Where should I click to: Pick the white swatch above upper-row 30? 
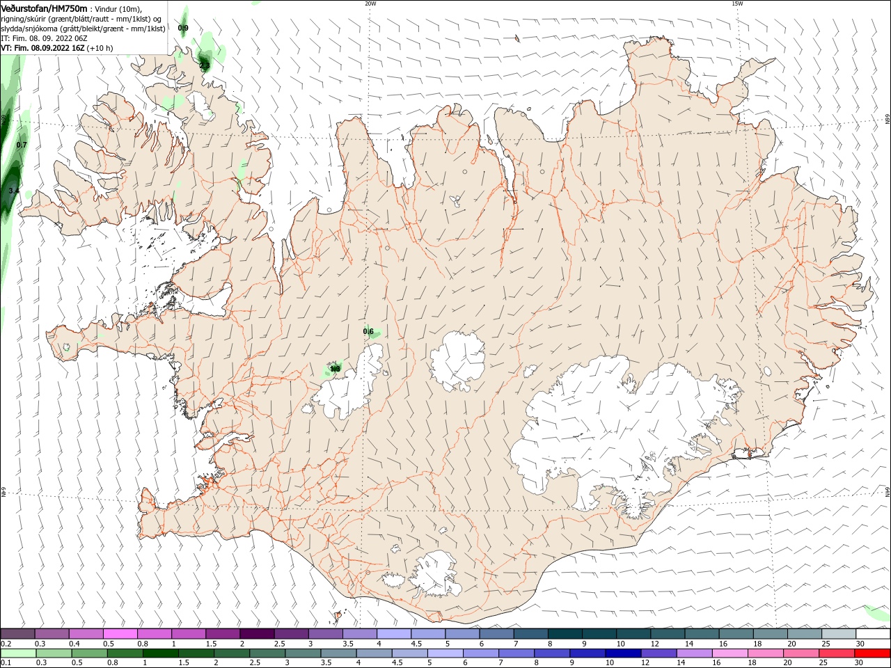tap(873, 634)
